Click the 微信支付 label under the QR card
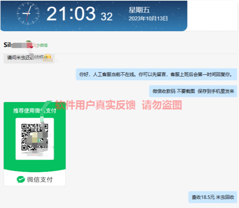This screenshot has height=208, width=239. tap(40, 180)
